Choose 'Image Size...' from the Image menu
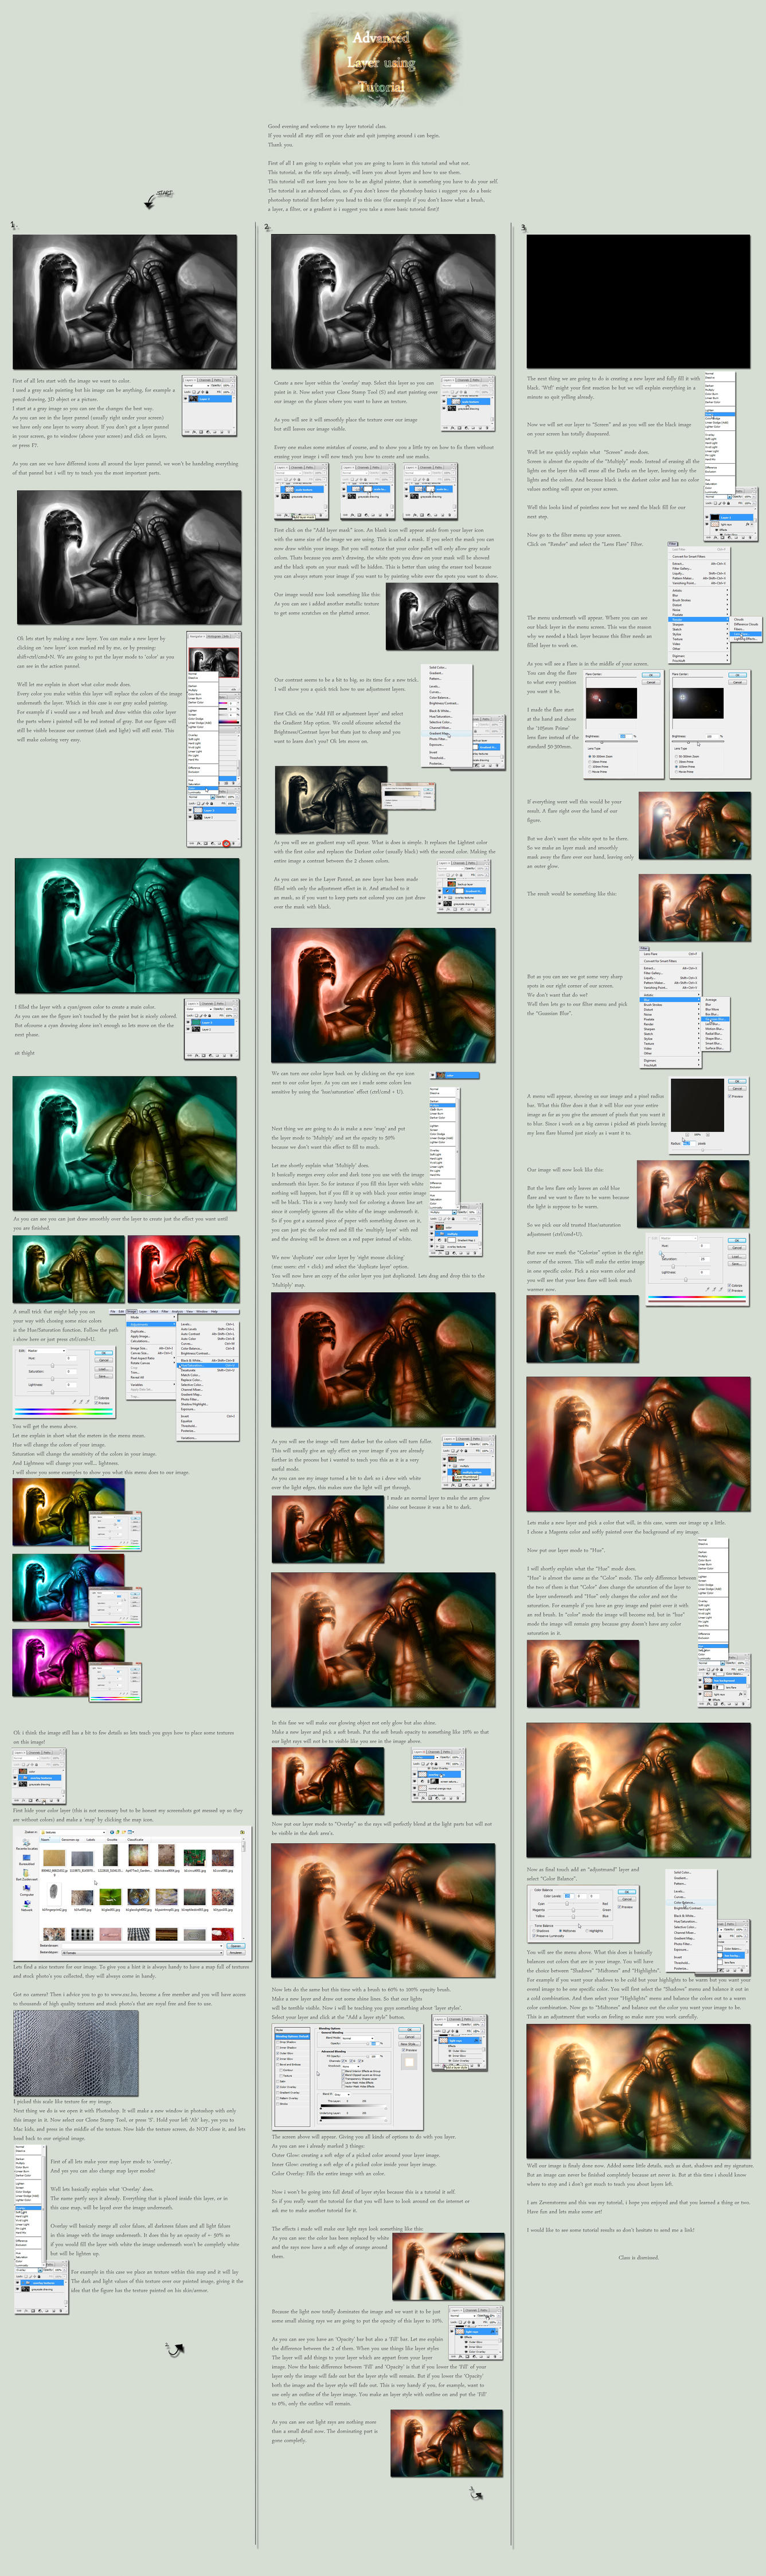Screen dimensions: 766x2576 click(x=152, y=1347)
